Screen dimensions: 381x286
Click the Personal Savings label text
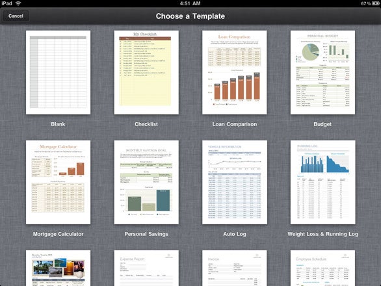pyautogui.click(x=146, y=234)
